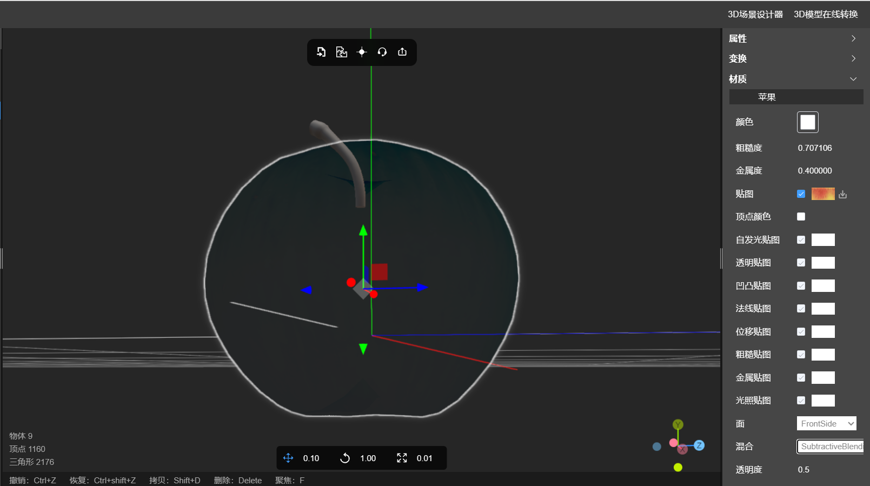The image size is (870, 486).
Task: Open the 3D场景设计器 menu item
Action: pyautogui.click(x=755, y=15)
